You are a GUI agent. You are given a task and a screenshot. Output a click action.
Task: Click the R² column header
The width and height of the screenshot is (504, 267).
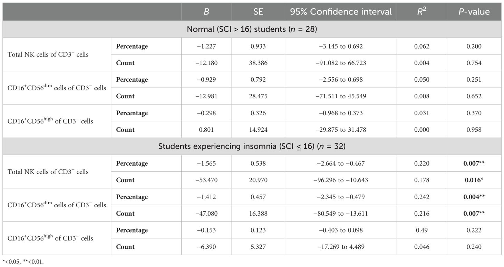pos(421,12)
